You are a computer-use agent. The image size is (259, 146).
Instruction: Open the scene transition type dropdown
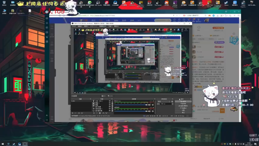point(164,102)
